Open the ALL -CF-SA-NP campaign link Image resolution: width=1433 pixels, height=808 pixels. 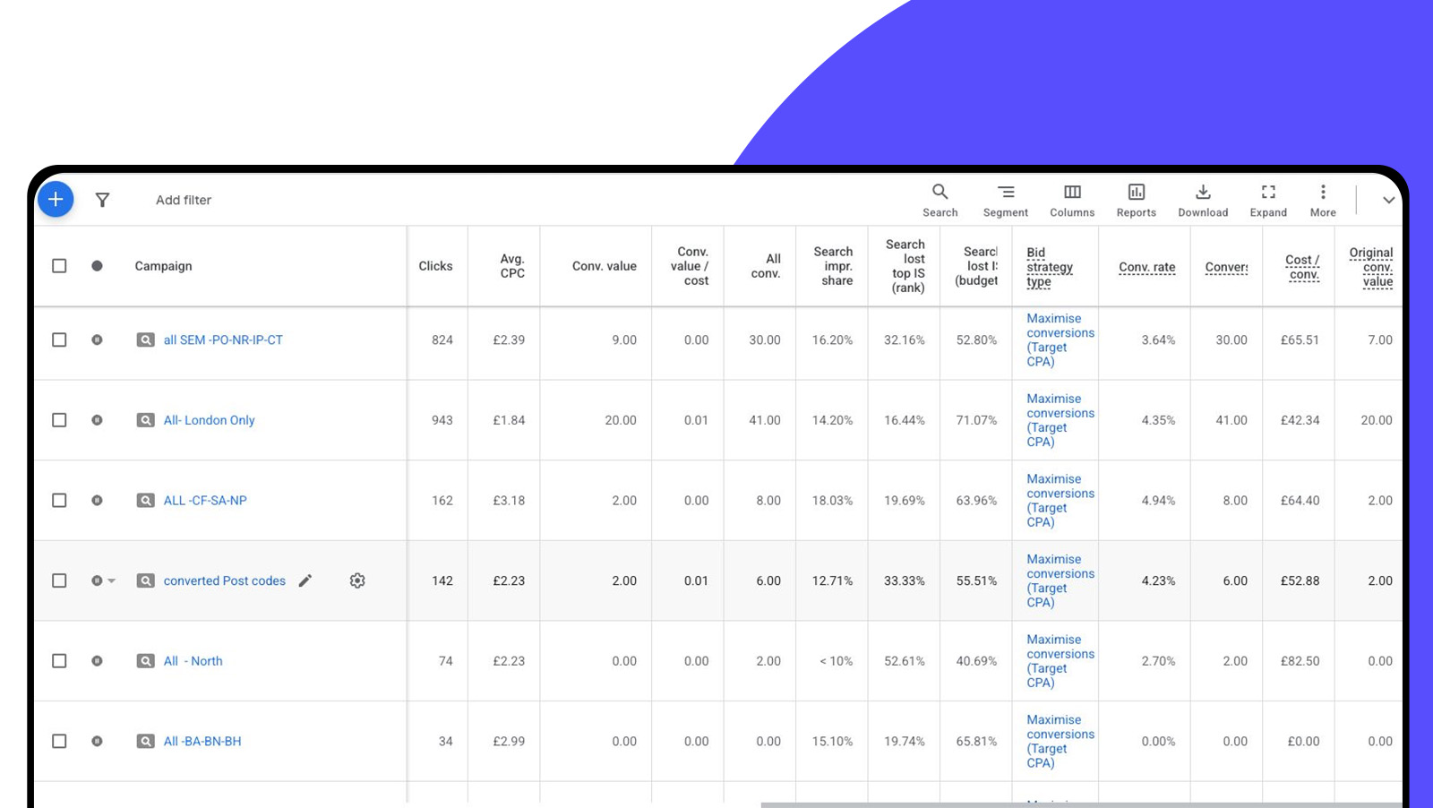[x=205, y=501]
